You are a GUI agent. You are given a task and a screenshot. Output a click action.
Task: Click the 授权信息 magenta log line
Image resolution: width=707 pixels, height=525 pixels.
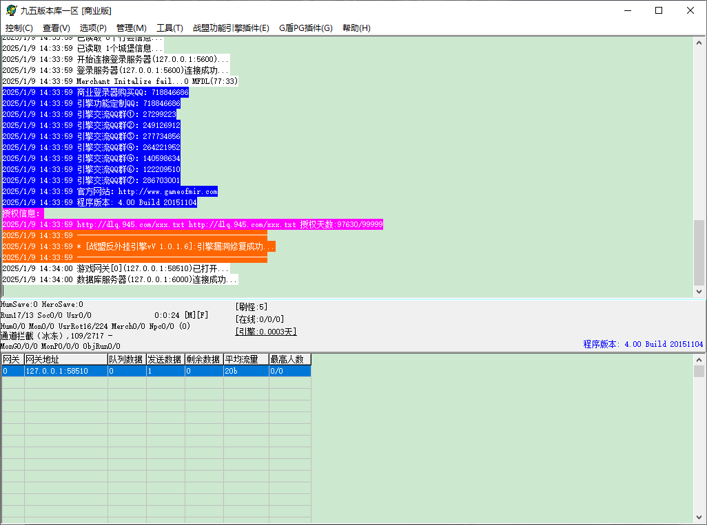click(23, 213)
